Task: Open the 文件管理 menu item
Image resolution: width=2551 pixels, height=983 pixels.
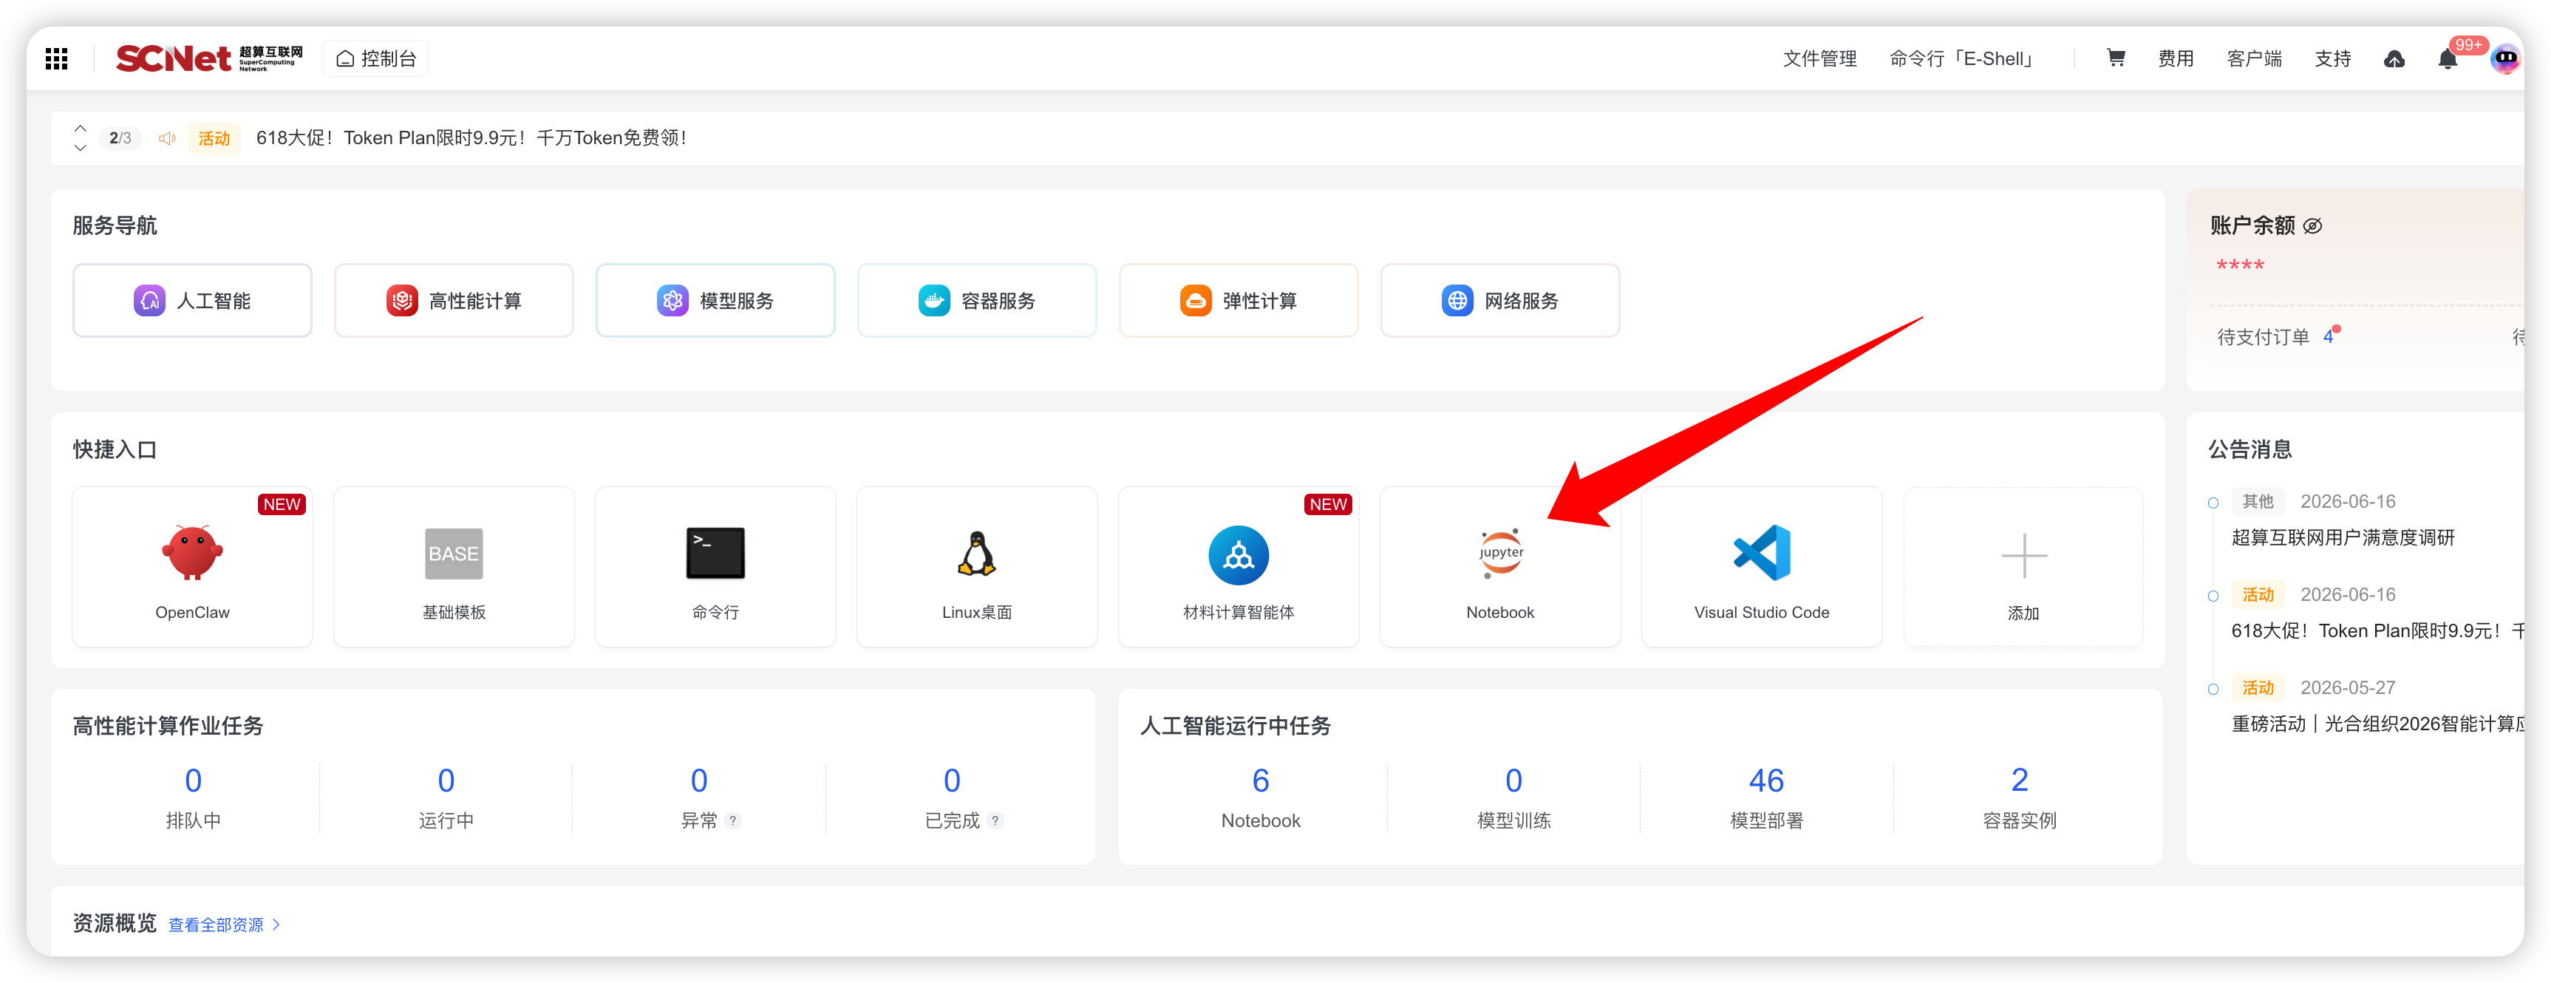Action: 1819,58
